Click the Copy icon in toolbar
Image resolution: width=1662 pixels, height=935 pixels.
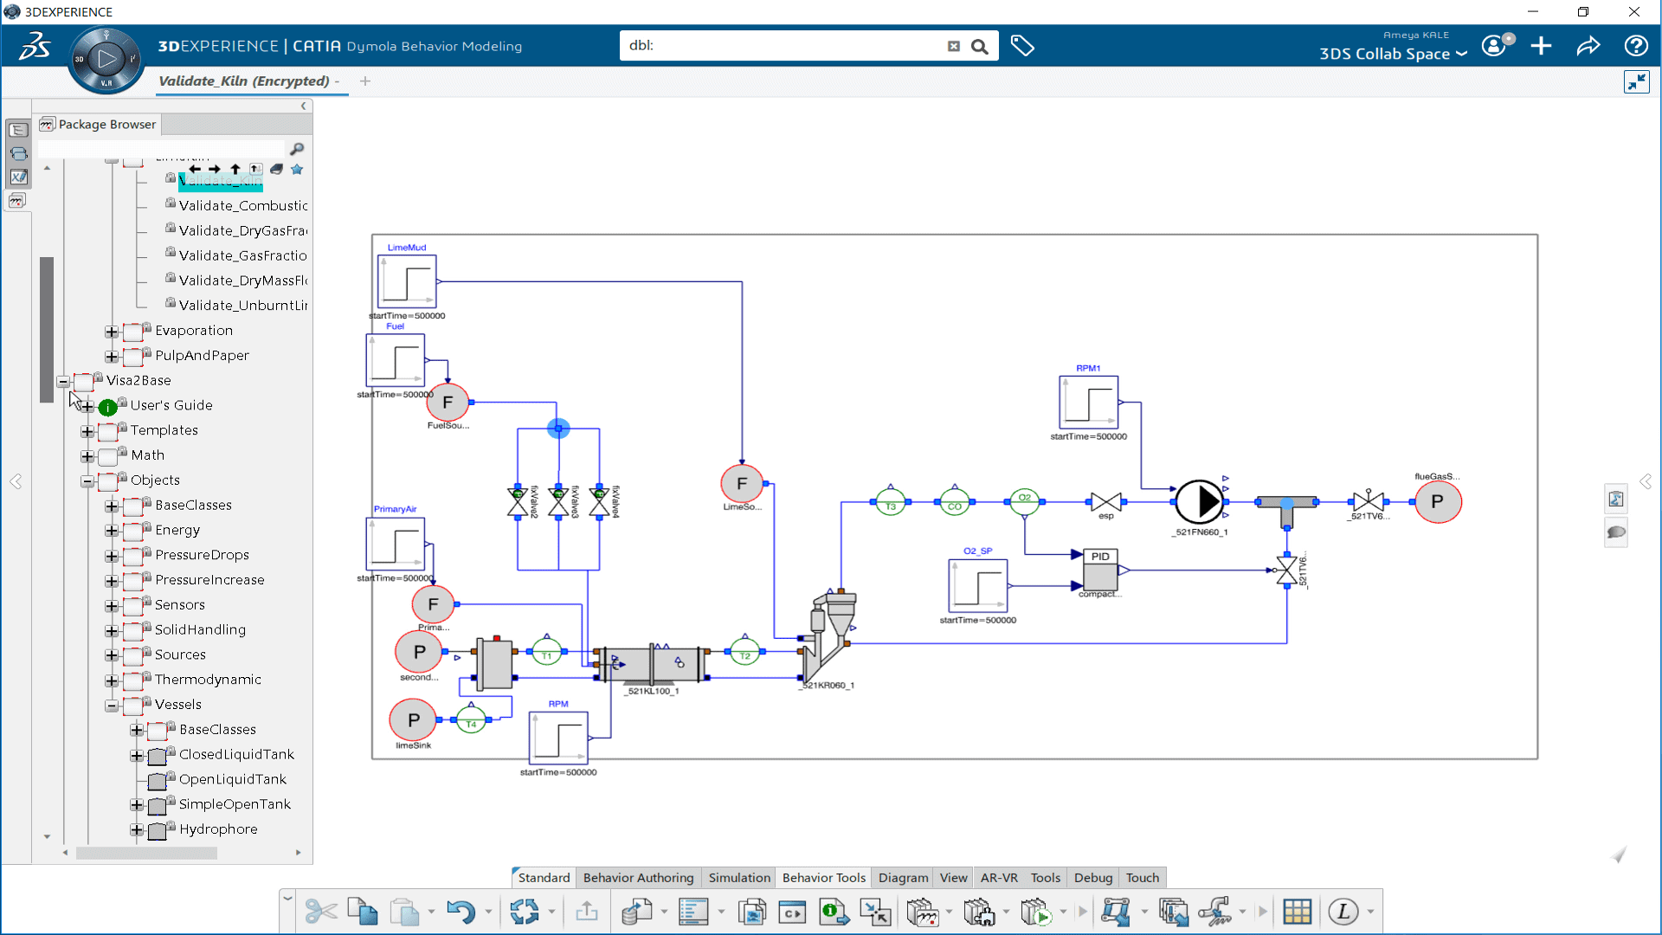point(362,912)
